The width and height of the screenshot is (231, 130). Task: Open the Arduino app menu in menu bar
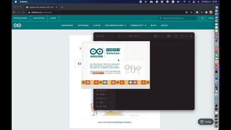tap(23, 2)
